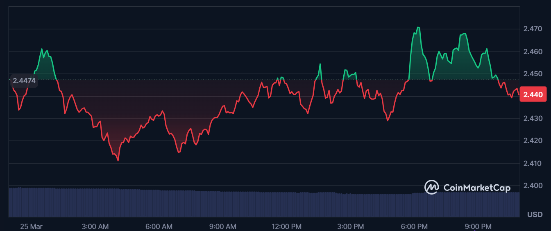Viewport: 551px width, 231px height.
Task: Click the 2.470 price axis label
Action: tap(533, 29)
